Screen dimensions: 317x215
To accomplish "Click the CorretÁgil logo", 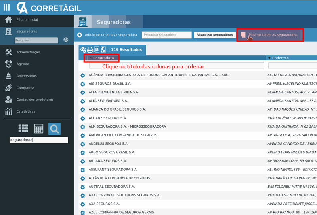I will click(x=49, y=8).
